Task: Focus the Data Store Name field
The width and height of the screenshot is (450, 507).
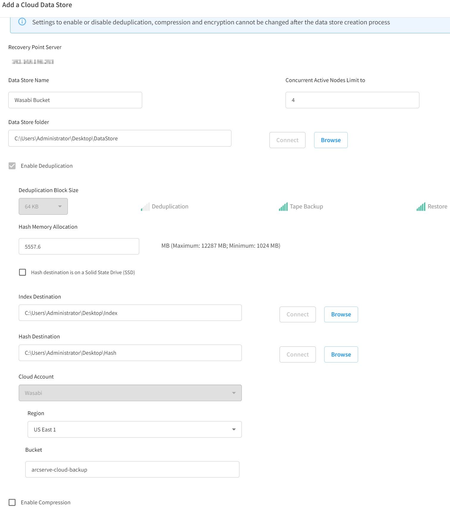Action: pos(75,100)
